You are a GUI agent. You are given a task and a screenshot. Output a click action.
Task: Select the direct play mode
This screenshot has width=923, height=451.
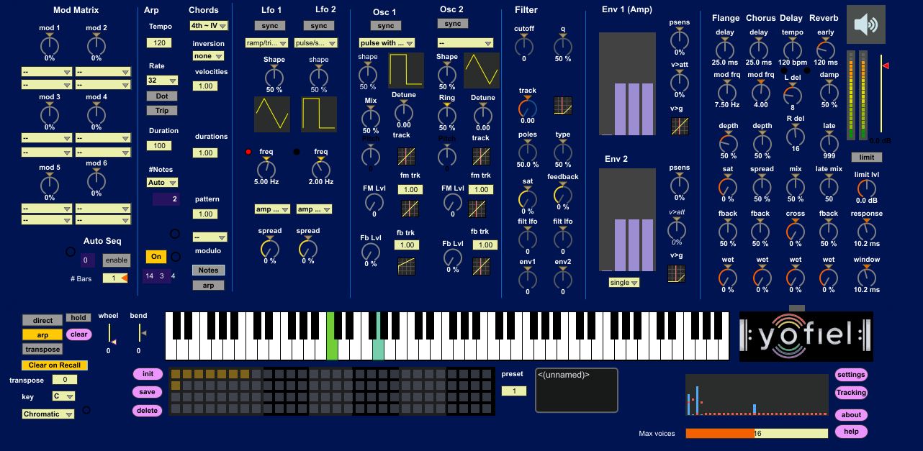click(42, 321)
